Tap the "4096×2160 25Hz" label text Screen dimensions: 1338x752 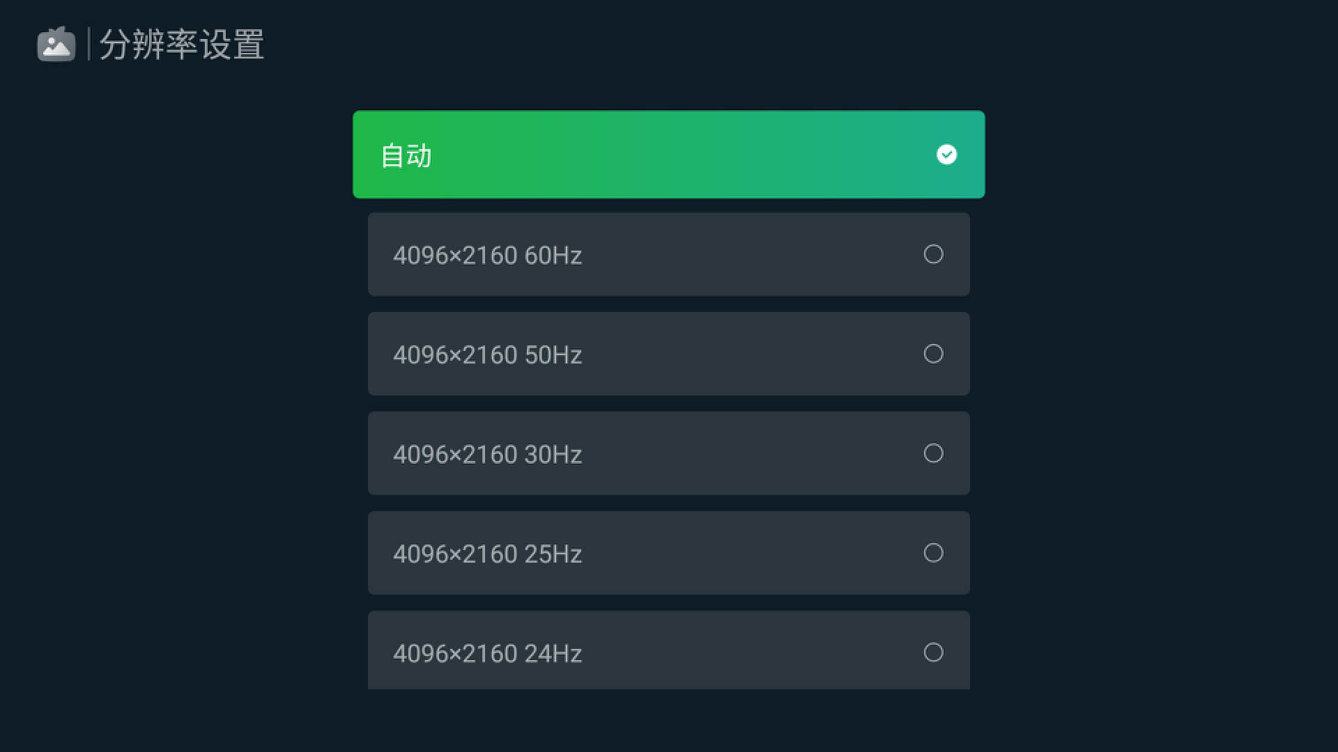tap(487, 554)
